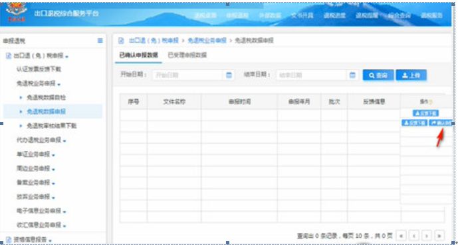Go to next results page

[427, 235]
